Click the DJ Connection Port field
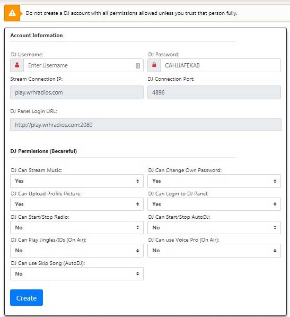Image resolution: width=290 pixels, height=317 pixels. pos(214,92)
